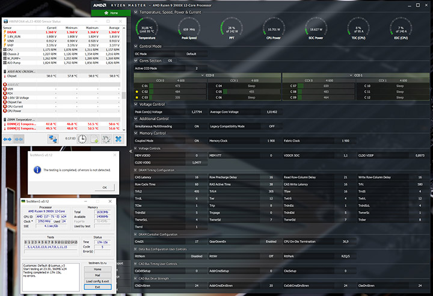Click the fan icon of the AIO Pump row
The width and height of the screenshot is (433, 296).
(x=5, y=63)
